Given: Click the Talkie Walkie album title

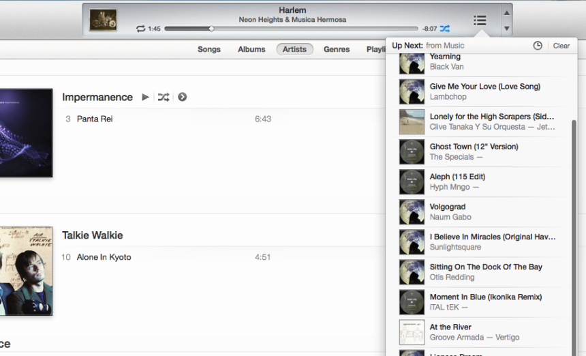Looking at the screenshot, I should point(92,235).
